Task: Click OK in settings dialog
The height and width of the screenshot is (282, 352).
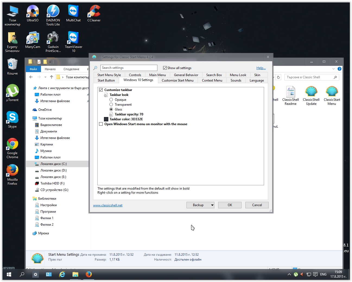Action: pos(230,205)
